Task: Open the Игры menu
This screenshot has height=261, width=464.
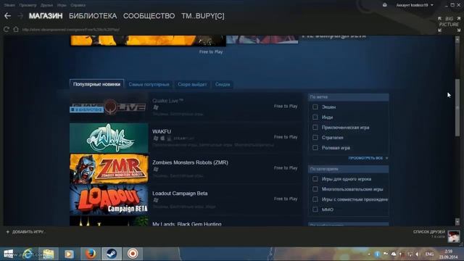Action: coord(62,5)
